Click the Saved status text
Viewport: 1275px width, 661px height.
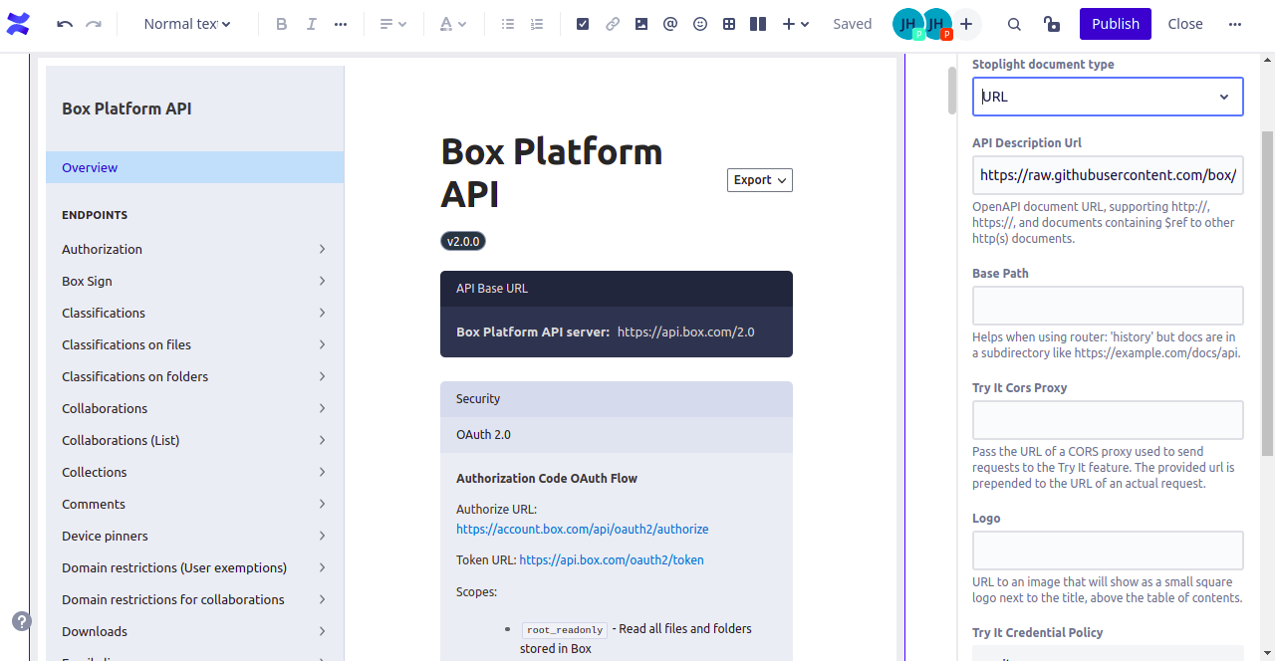coord(853,24)
